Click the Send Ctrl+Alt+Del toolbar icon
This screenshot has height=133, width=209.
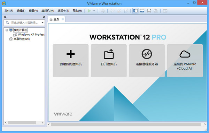coord(103,11)
